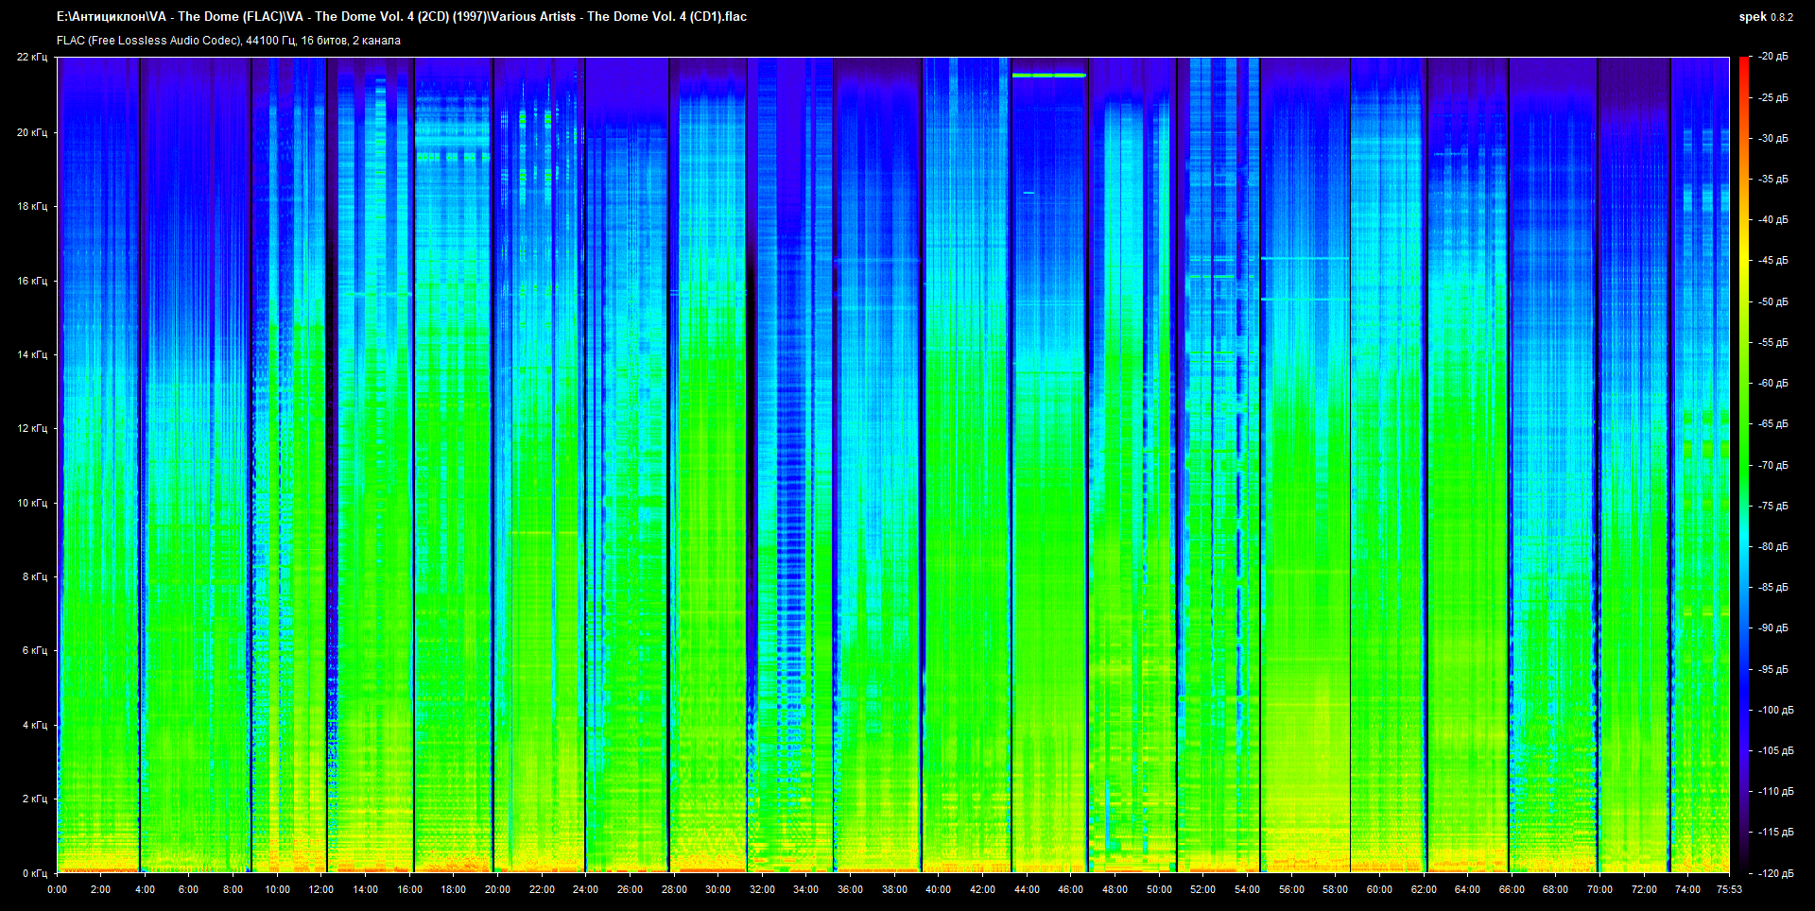Click the 0 кГц frequency axis label
The width and height of the screenshot is (1815, 911).
[34, 873]
